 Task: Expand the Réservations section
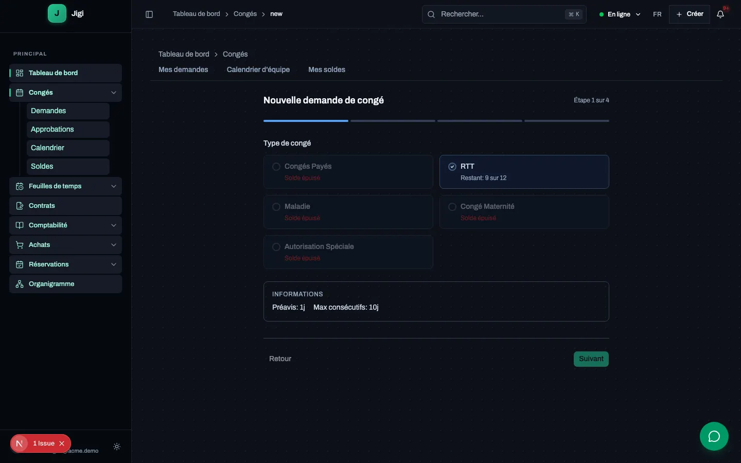coord(114,264)
